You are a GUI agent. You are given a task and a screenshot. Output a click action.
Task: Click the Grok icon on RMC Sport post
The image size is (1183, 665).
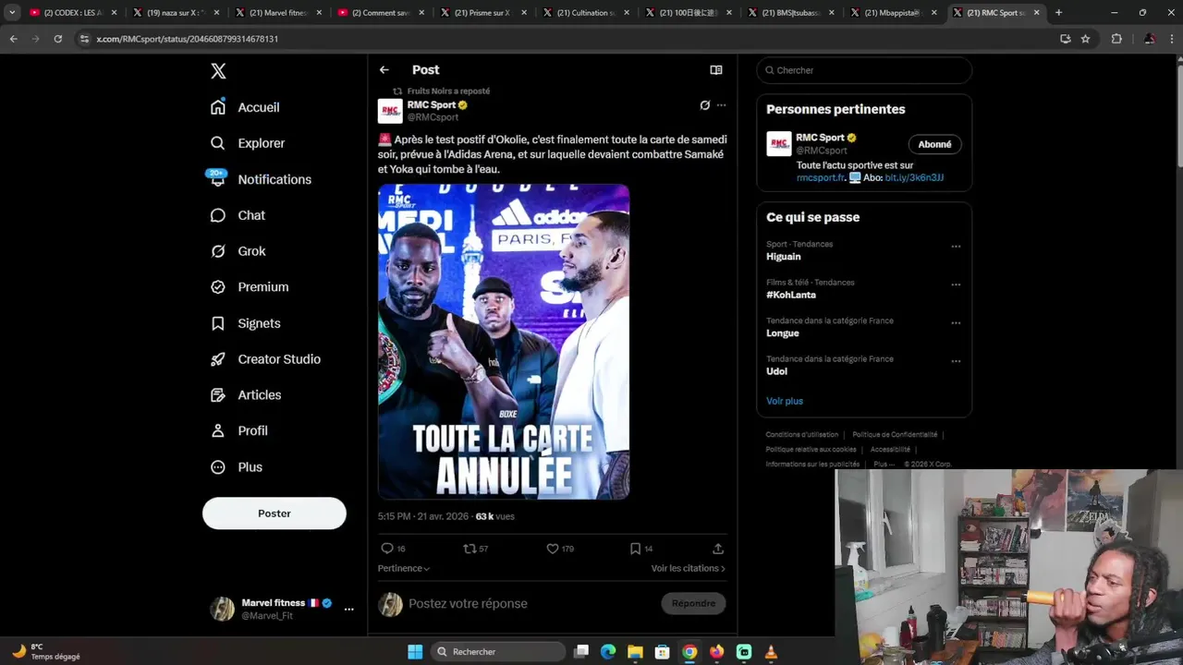pos(705,105)
